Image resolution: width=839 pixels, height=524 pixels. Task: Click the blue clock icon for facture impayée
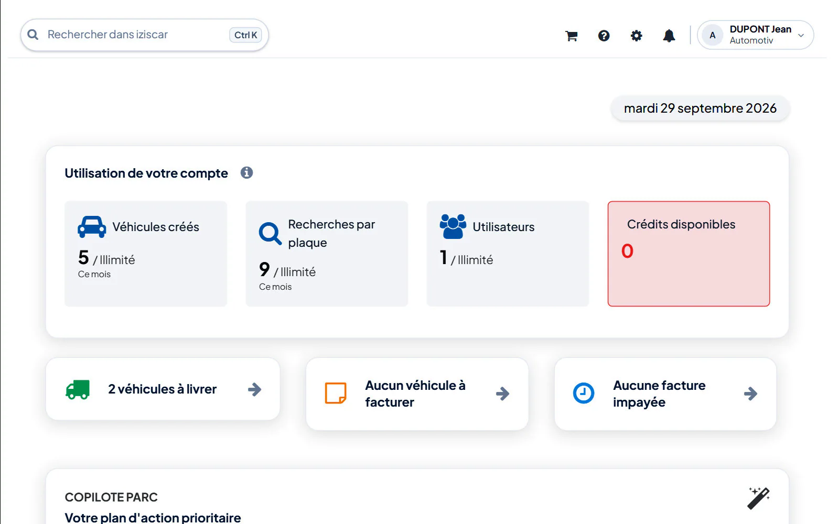click(x=584, y=393)
